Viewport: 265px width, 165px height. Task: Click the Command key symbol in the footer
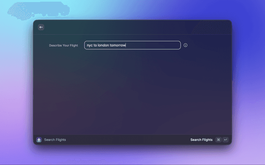click(218, 140)
